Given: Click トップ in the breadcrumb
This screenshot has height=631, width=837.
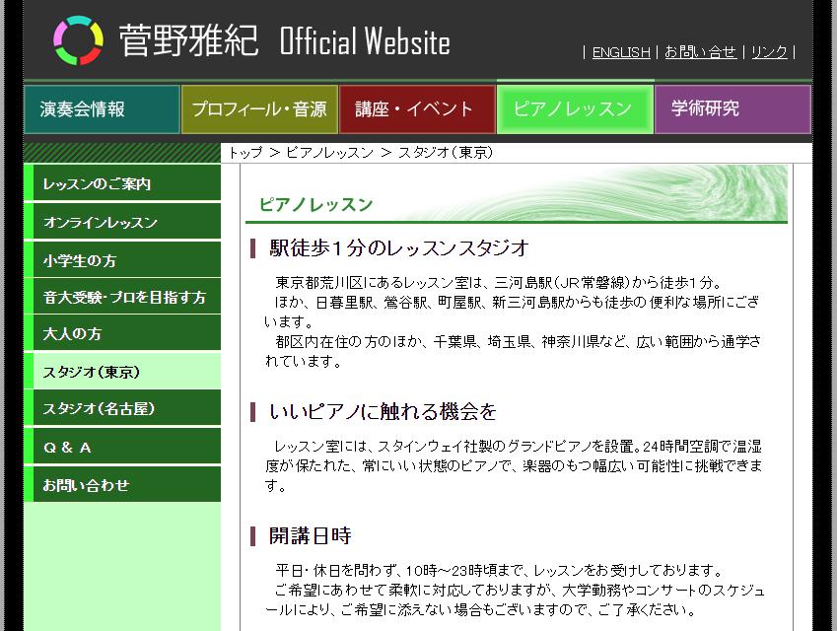Looking at the screenshot, I should click(x=245, y=153).
